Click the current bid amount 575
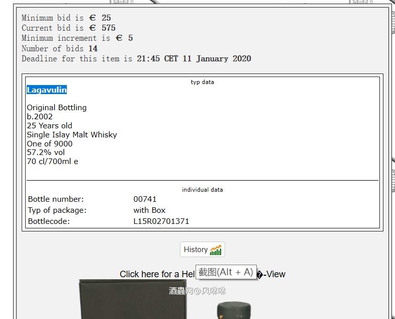This screenshot has height=319, width=395. tap(108, 28)
